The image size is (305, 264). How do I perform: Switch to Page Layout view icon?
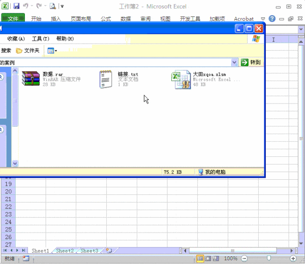(208, 258)
